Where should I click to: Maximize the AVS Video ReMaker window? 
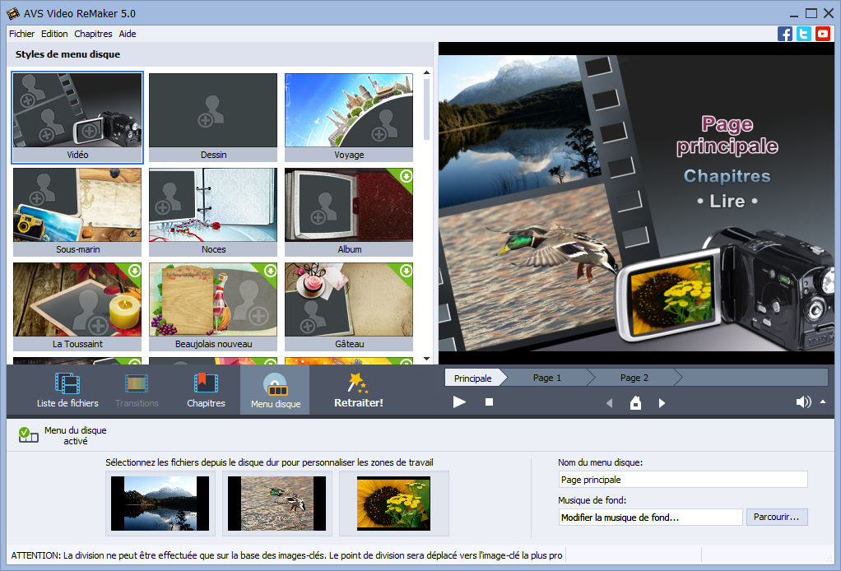(811, 13)
